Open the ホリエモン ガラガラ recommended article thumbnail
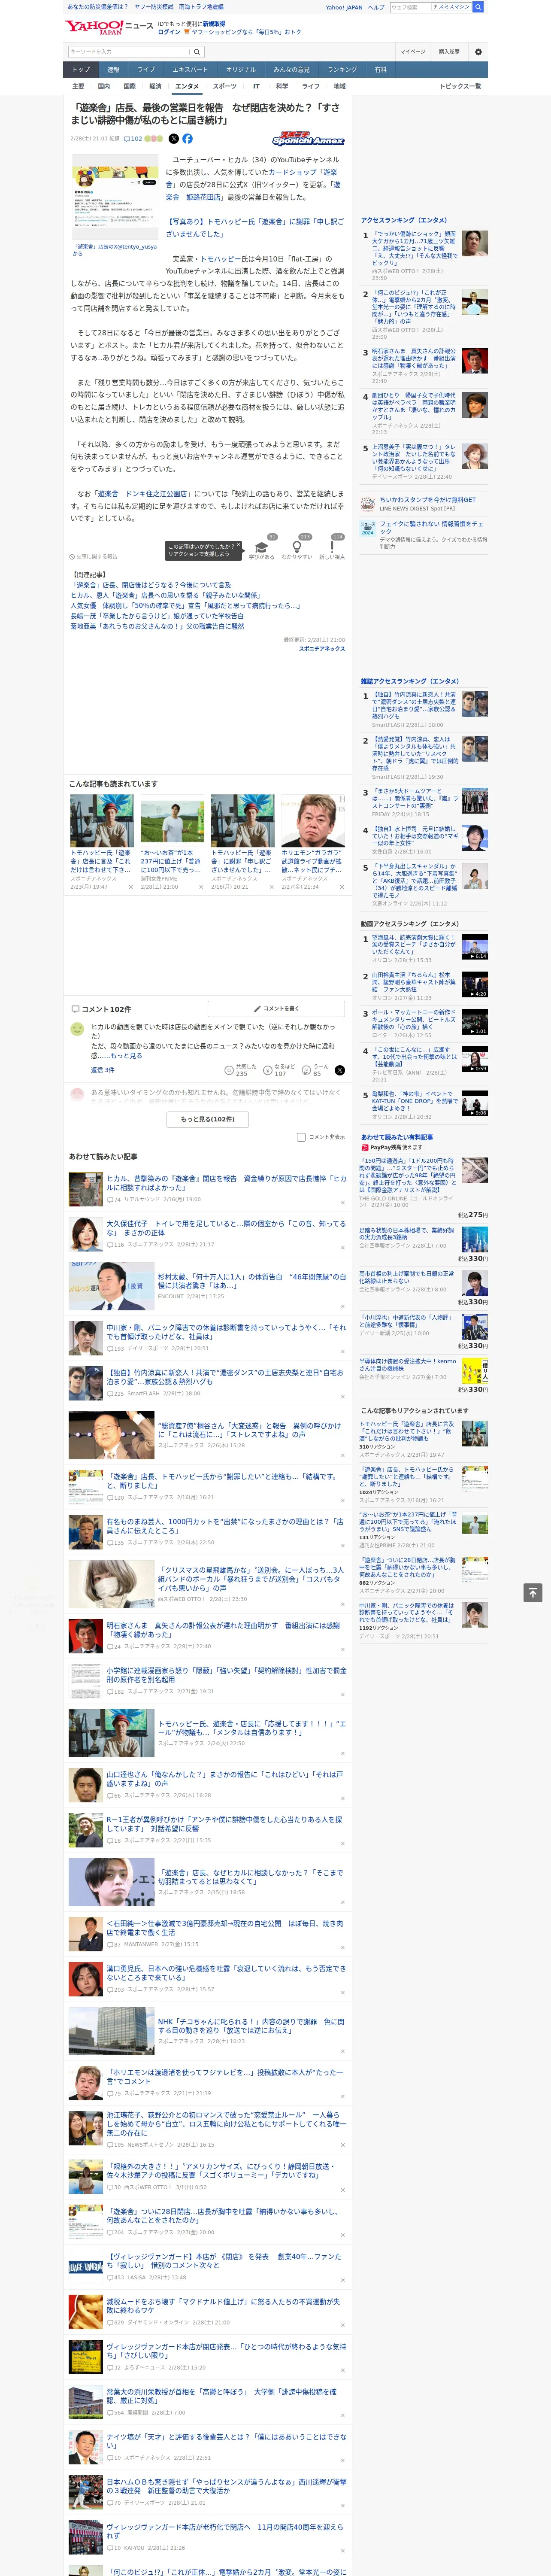Viewport: 551px width, 2576px height. point(312,820)
